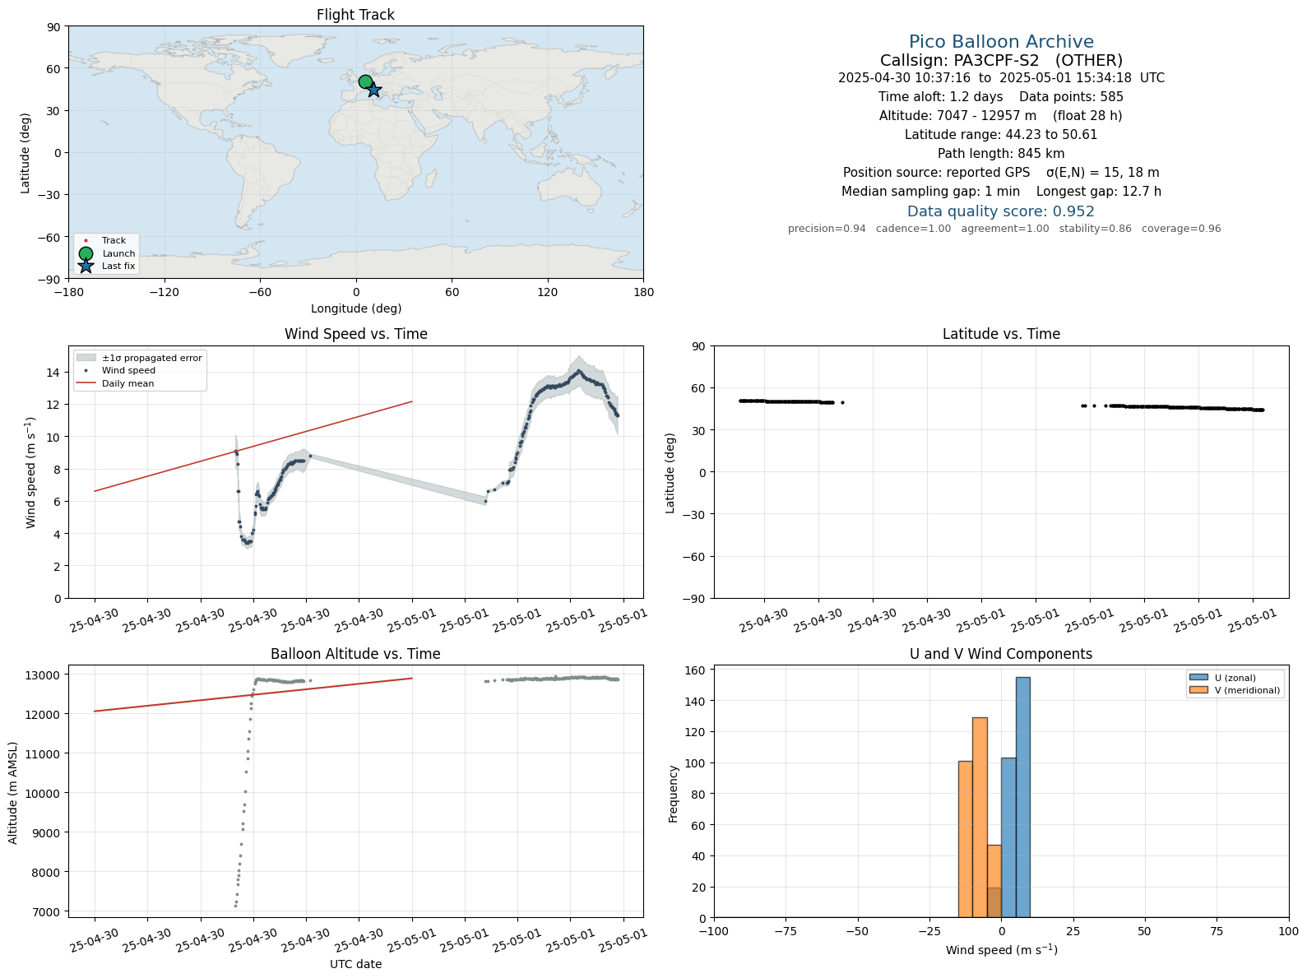Pick the gray ±1σ propagated error legend swatch
The image size is (1307, 978).
coord(86,358)
